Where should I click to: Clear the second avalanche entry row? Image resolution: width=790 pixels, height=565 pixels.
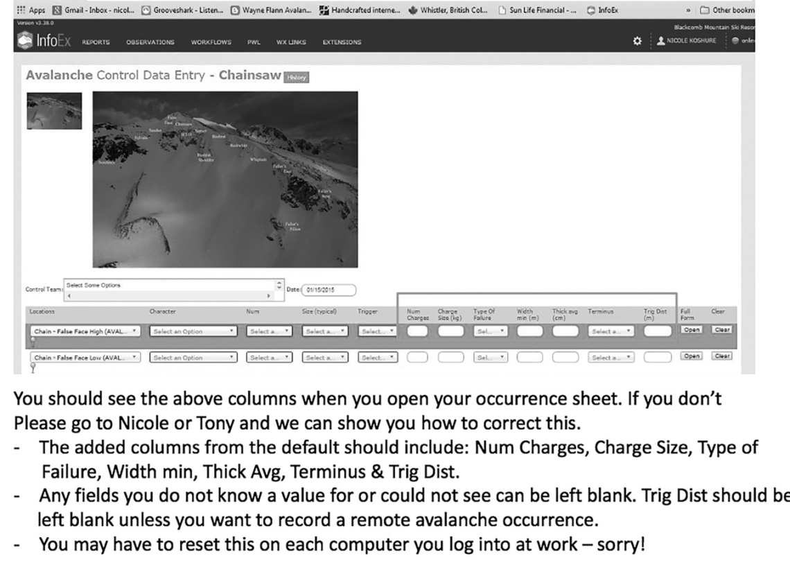(x=721, y=356)
